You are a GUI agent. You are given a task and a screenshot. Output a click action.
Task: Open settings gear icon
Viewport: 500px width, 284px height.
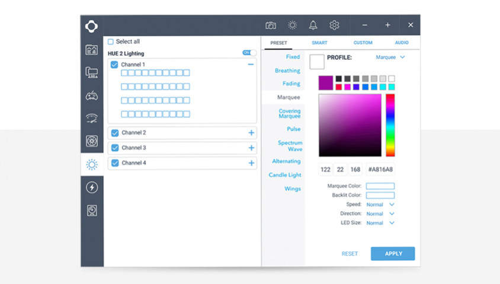point(334,25)
